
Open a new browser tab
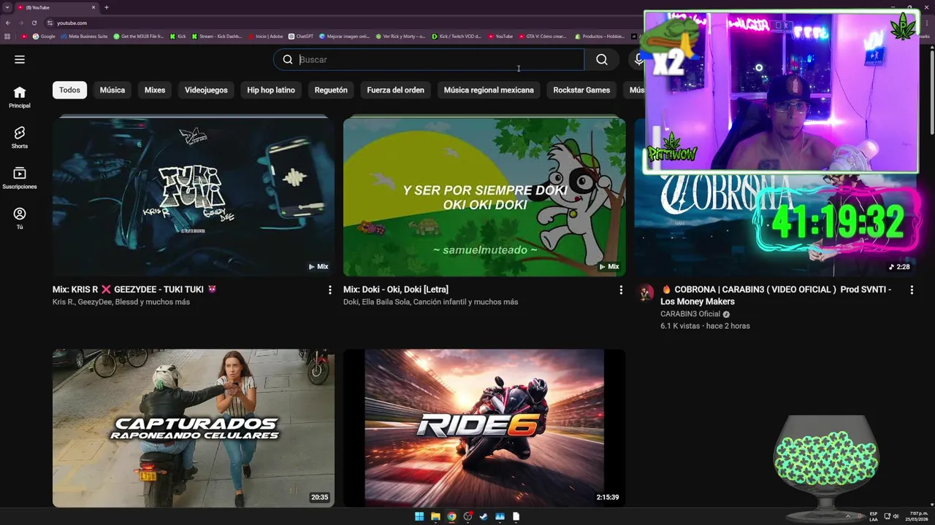point(107,7)
